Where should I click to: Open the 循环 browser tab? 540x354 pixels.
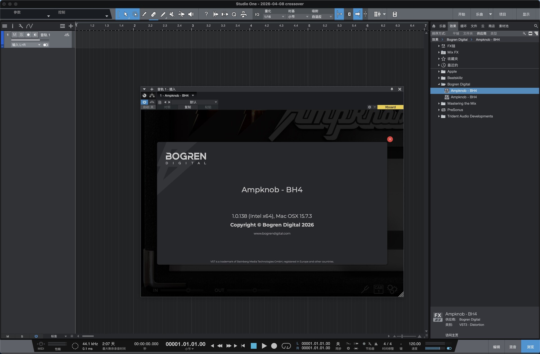click(463, 26)
